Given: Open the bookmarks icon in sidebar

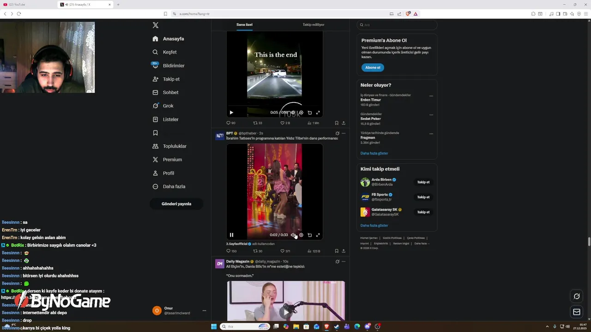Looking at the screenshot, I should coord(156,133).
